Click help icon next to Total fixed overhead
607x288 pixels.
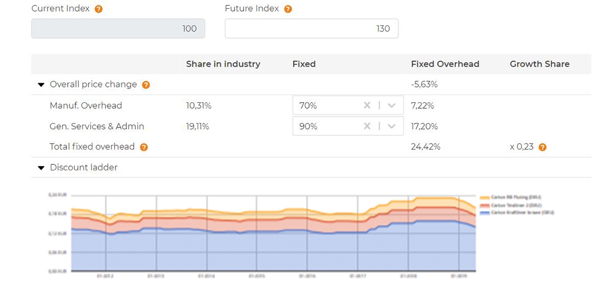(144, 147)
